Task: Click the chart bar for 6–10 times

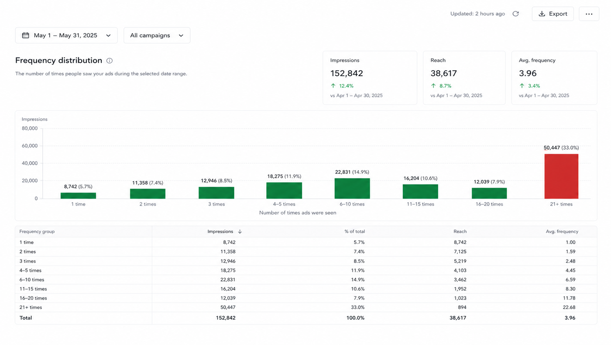Action: tap(352, 188)
